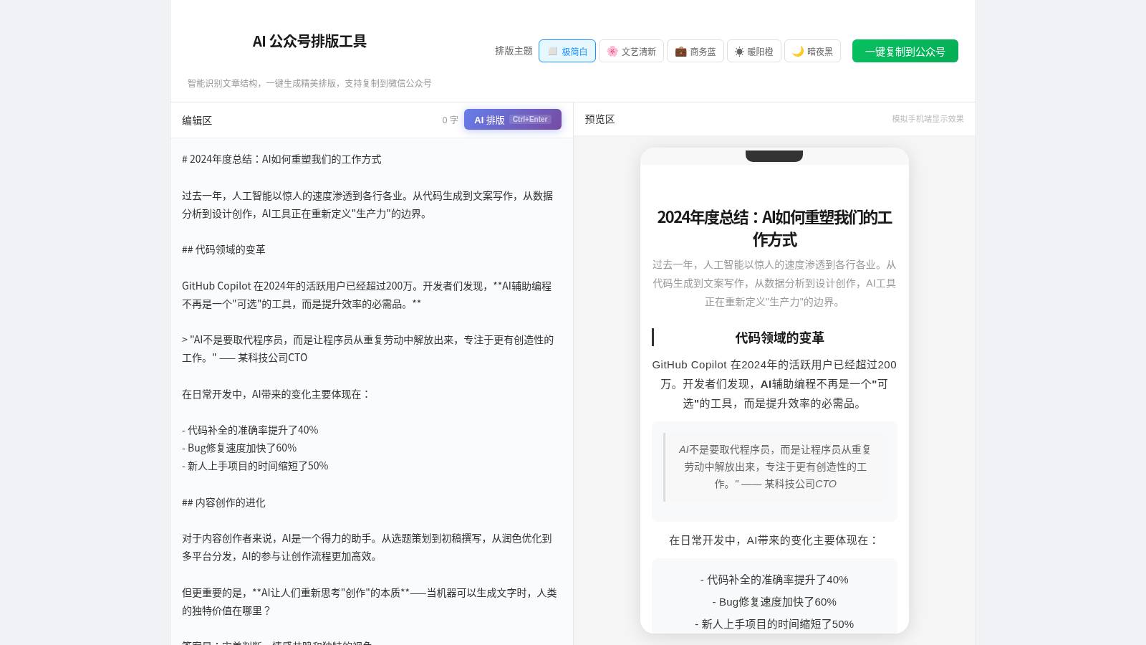Click the subtitle 智能识别文章结构 text
Viewport: 1146px width, 645px height.
click(x=309, y=83)
